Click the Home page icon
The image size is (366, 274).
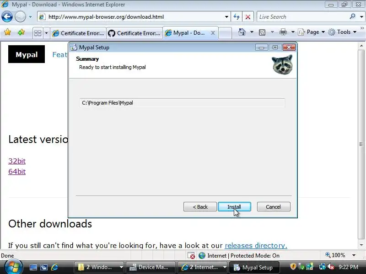pyautogui.click(x=242, y=32)
